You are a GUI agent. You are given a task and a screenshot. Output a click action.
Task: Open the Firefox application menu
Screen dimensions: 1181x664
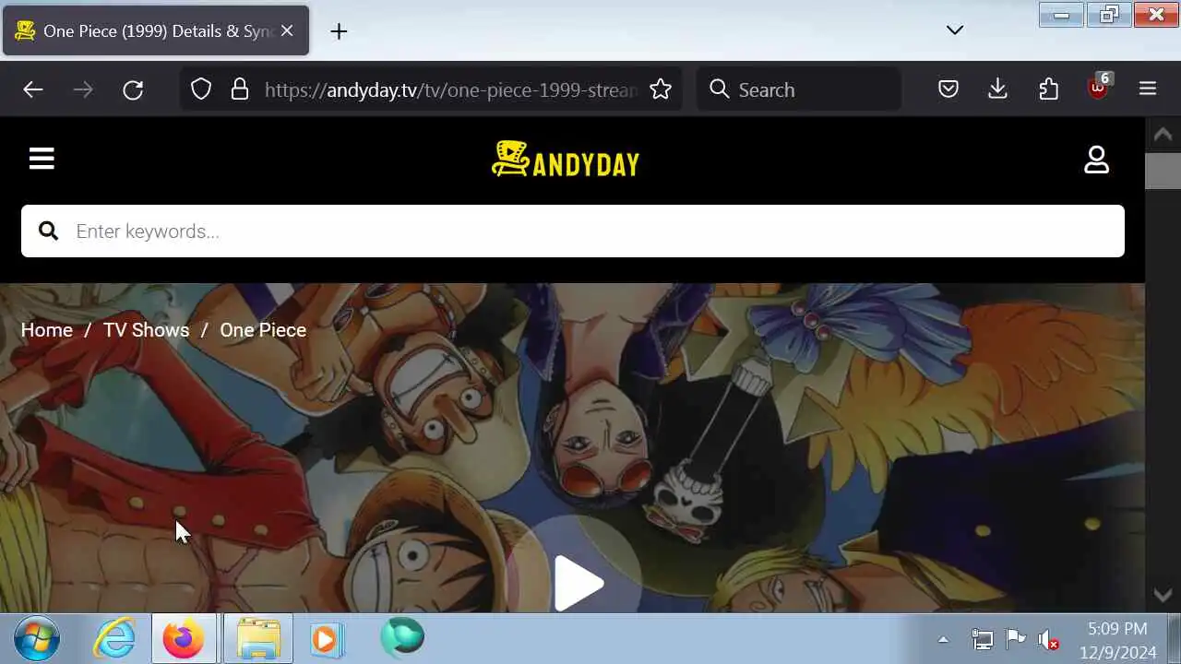click(x=1148, y=89)
